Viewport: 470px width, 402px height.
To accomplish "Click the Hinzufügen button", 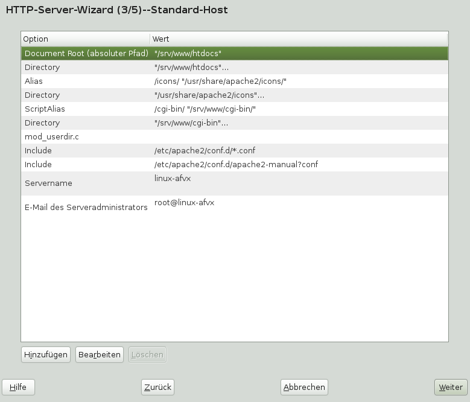I will click(x=46, y=355).
